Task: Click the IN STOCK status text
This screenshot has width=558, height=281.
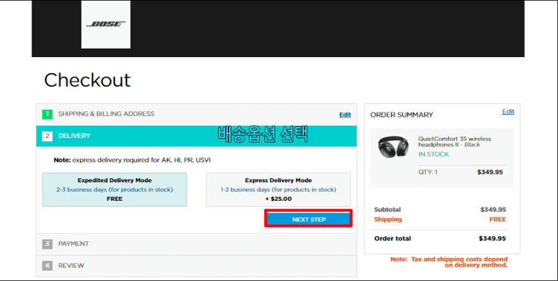Action: click(434, 154)
